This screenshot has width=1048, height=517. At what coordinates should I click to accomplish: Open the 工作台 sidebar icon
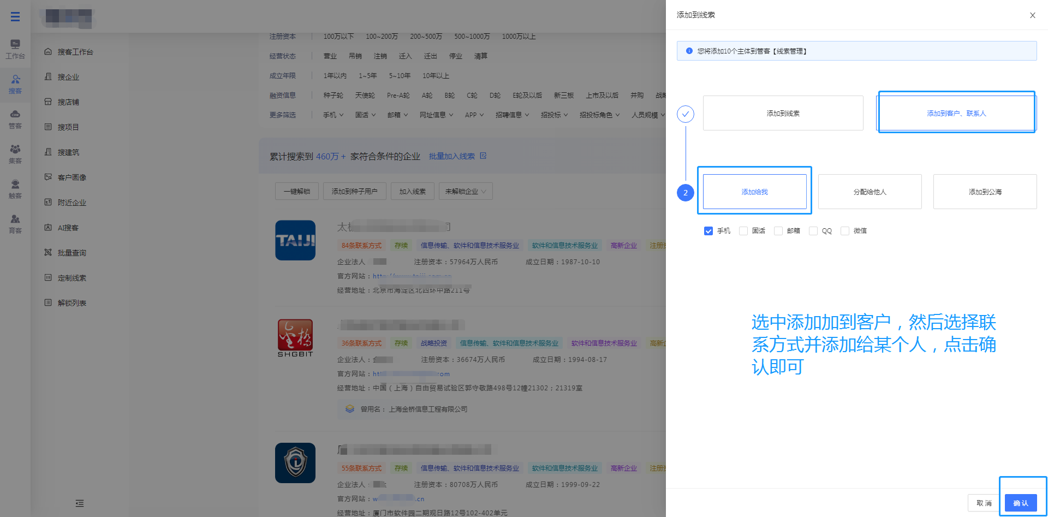[15, 49]
